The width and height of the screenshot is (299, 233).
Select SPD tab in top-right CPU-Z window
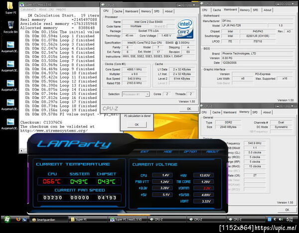256,10
